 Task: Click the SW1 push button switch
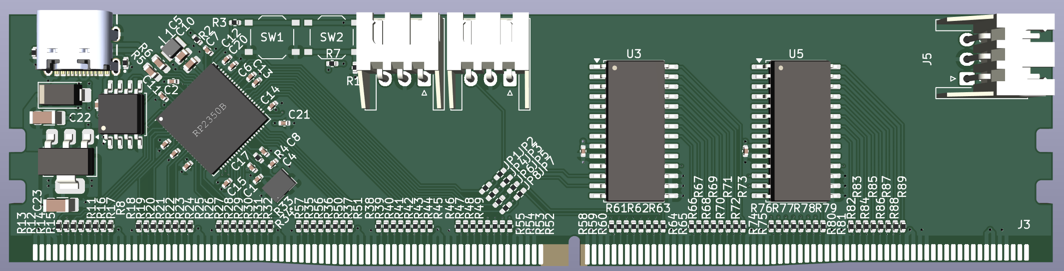272,37
